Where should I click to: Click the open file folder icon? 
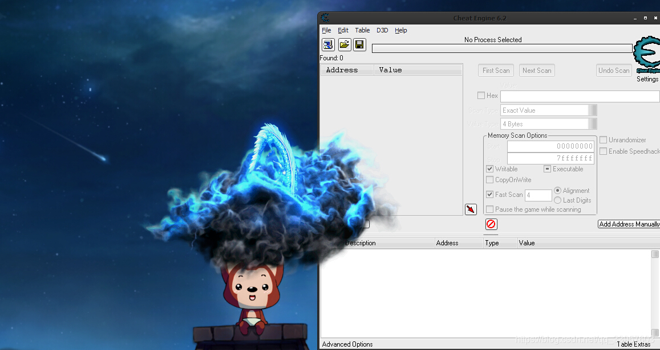tap(345, 44)
